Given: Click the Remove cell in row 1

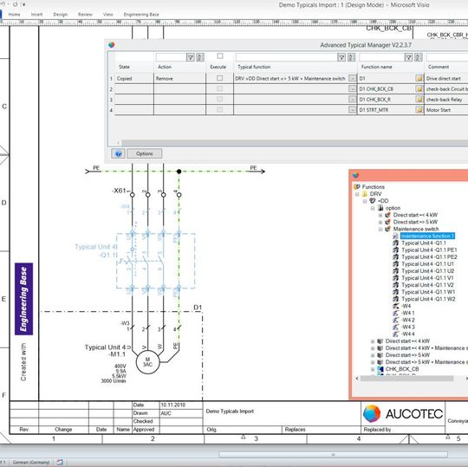Looking at the screenshot, I should click(180, 79).
